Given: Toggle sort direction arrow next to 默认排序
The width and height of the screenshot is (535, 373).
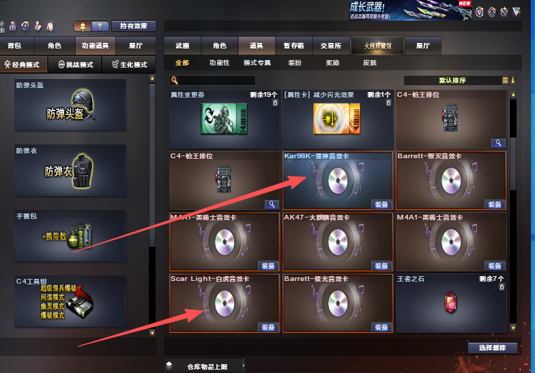Looking at the screenshot, I should pyautogui.click(x=513, y=80).
